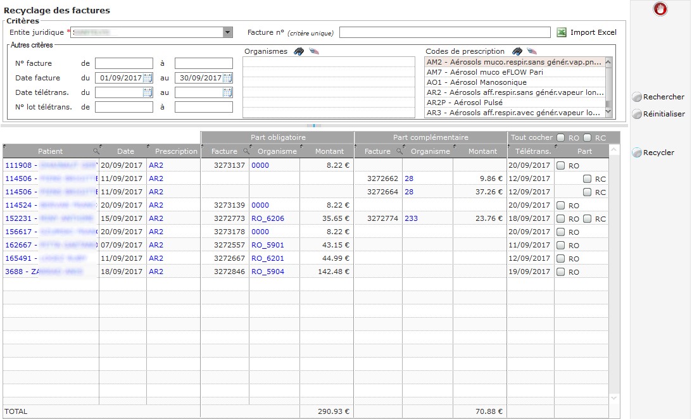This screenshot has width=692, height=419.
Task: Open calendar for Date télétrans. end
Action: point(227,92)
